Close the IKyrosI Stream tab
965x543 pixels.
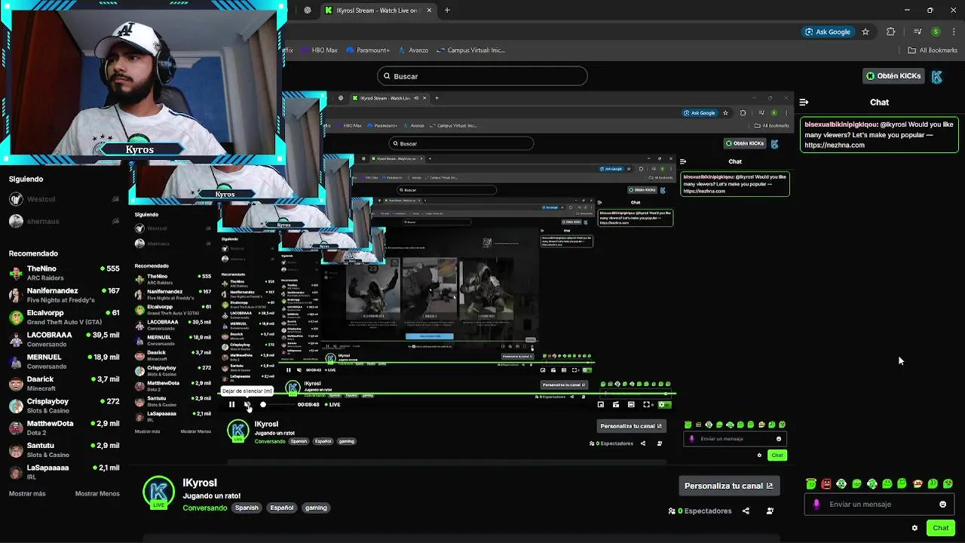click(430, 11)
